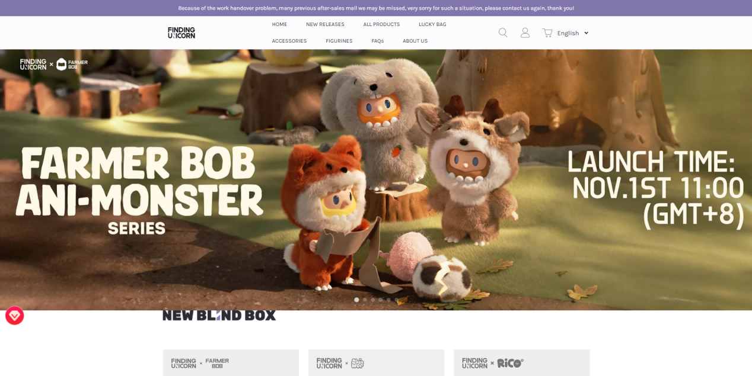The image size is (752, 376).
Task: Select the second carousel slide dot
Action: click(365, 300)
